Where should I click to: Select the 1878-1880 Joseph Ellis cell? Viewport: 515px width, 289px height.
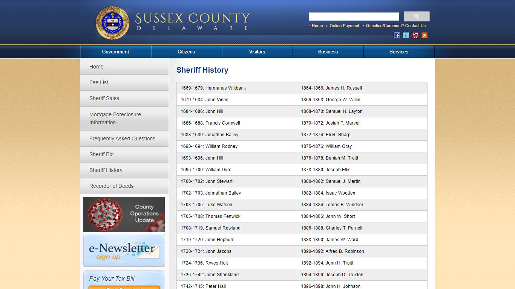click(362, 170)
